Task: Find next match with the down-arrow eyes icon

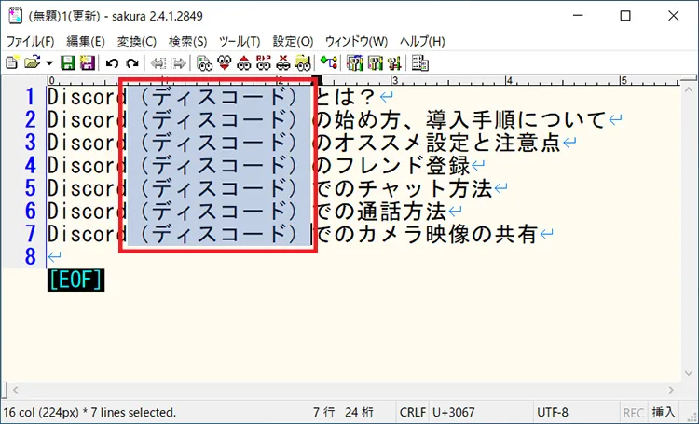Action: tap(225, 62)
